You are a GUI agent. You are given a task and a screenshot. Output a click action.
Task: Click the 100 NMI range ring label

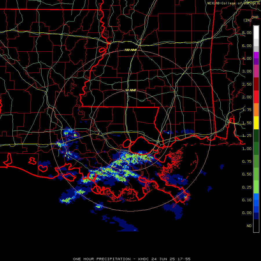coord(130,50)
